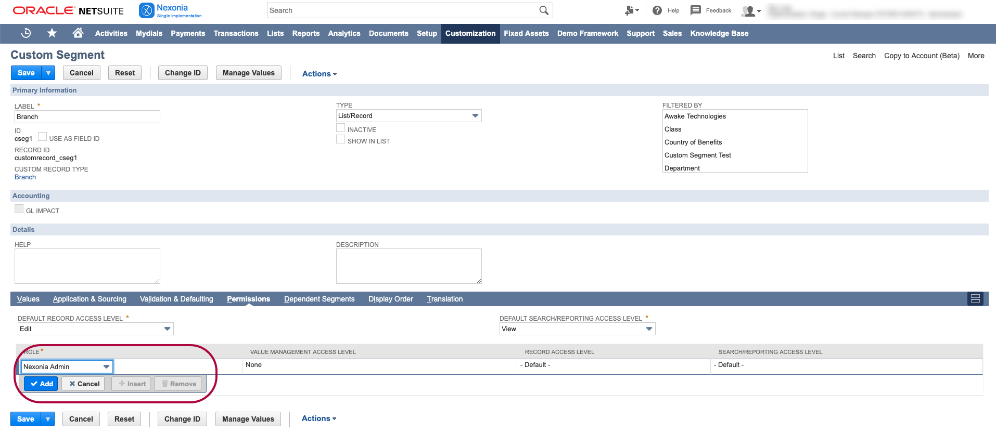Click the top Reset button
This screenshot has height=446, width=996.
[x=125, y=73]
